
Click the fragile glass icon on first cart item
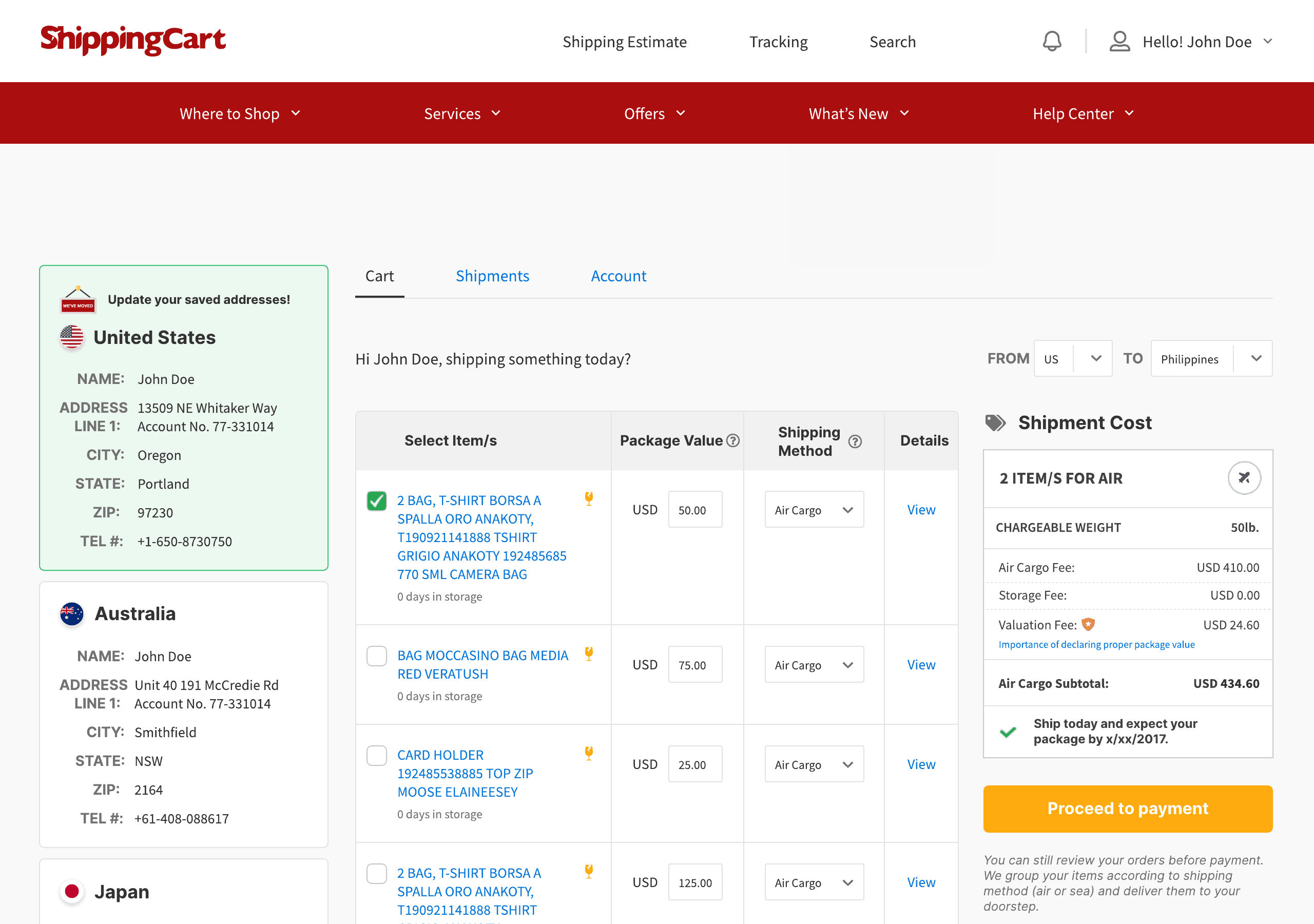(x=588, y=498)
